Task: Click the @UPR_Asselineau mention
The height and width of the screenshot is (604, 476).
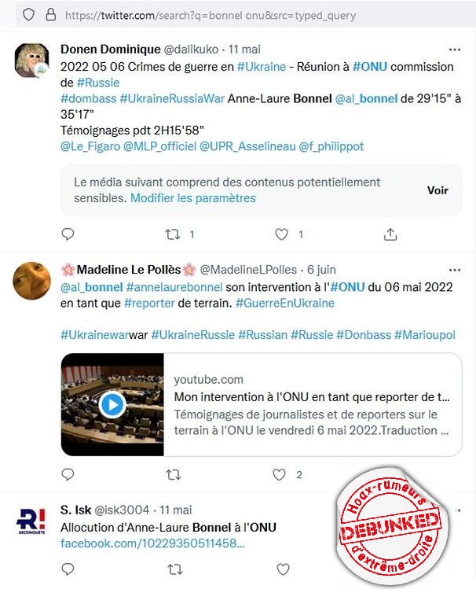Action: point(247,146)
